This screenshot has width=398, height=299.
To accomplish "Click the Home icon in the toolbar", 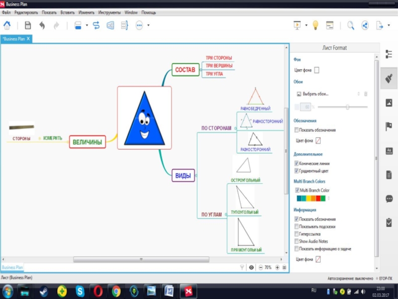I will click(x=7, y=25).
